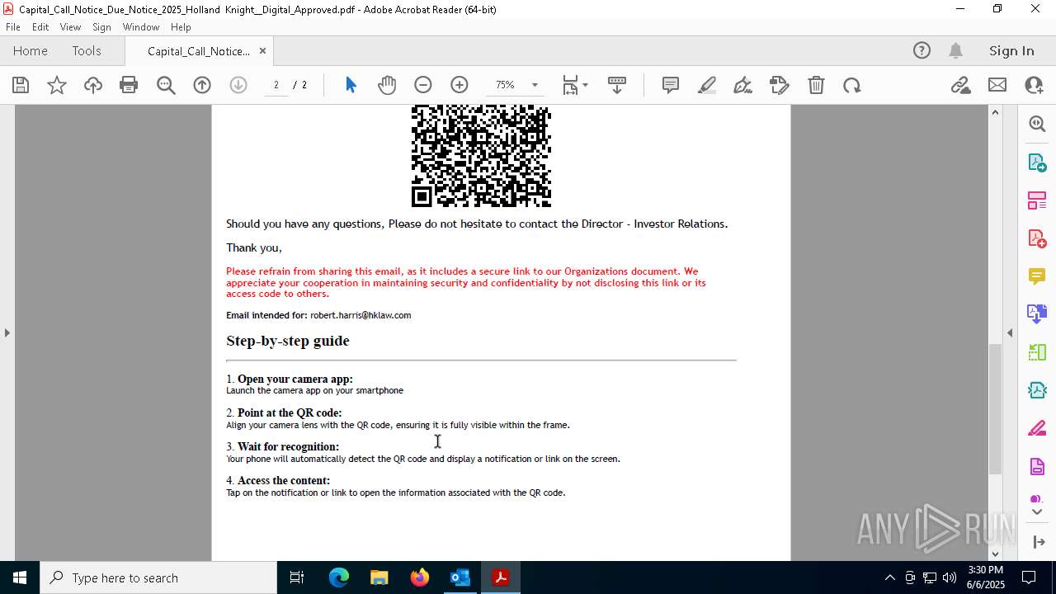Image resolution: width=1056 pixels, height=594 pixels.
Task: Share a link to this file
Action: [x=960, y=85]
